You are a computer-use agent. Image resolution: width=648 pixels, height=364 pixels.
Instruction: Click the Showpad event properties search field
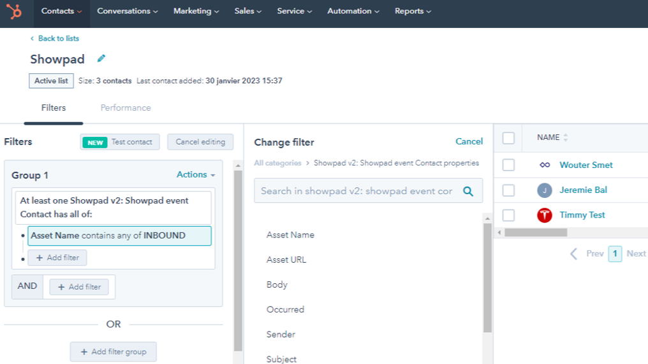pyautogui.click(x=368, y=191)
